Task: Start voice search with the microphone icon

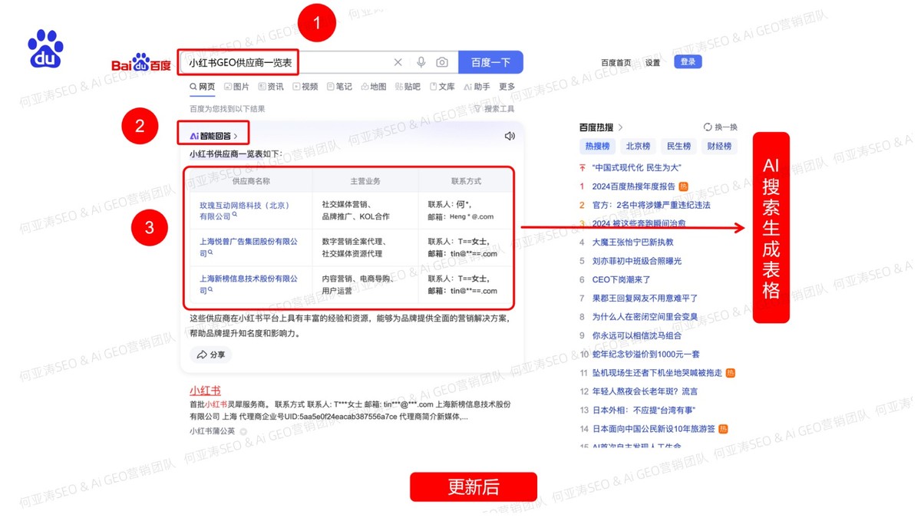Action: (x=421, y=62)
